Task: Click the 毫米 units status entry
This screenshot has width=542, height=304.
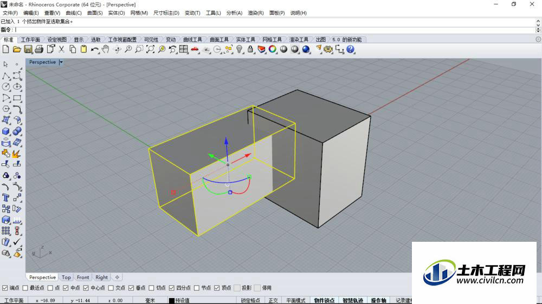Action: (x=150, y=301)
